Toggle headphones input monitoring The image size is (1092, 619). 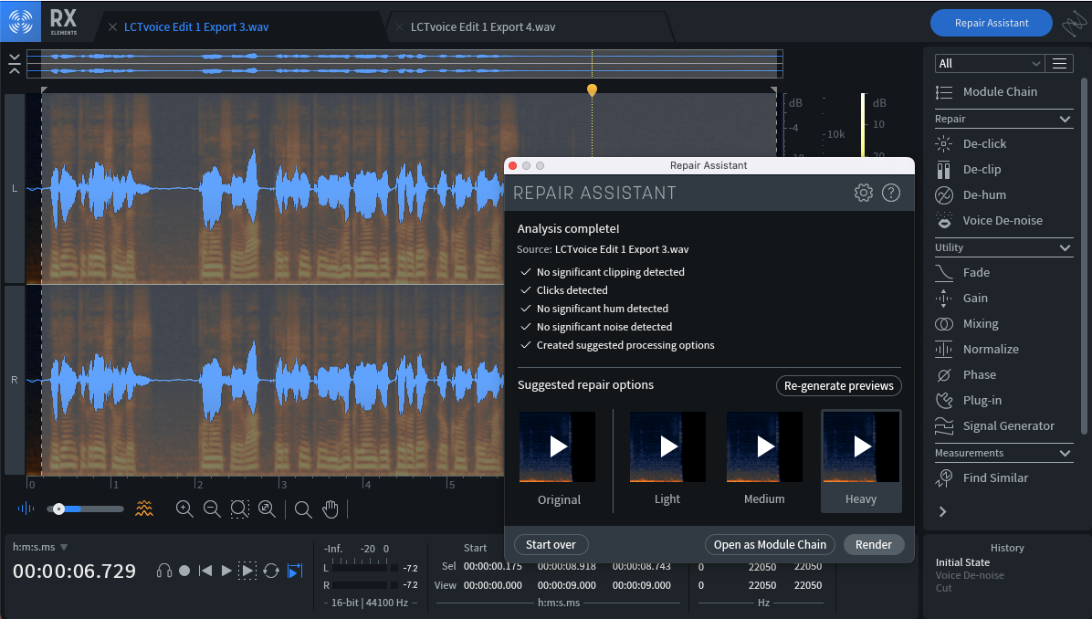(164, 571)
